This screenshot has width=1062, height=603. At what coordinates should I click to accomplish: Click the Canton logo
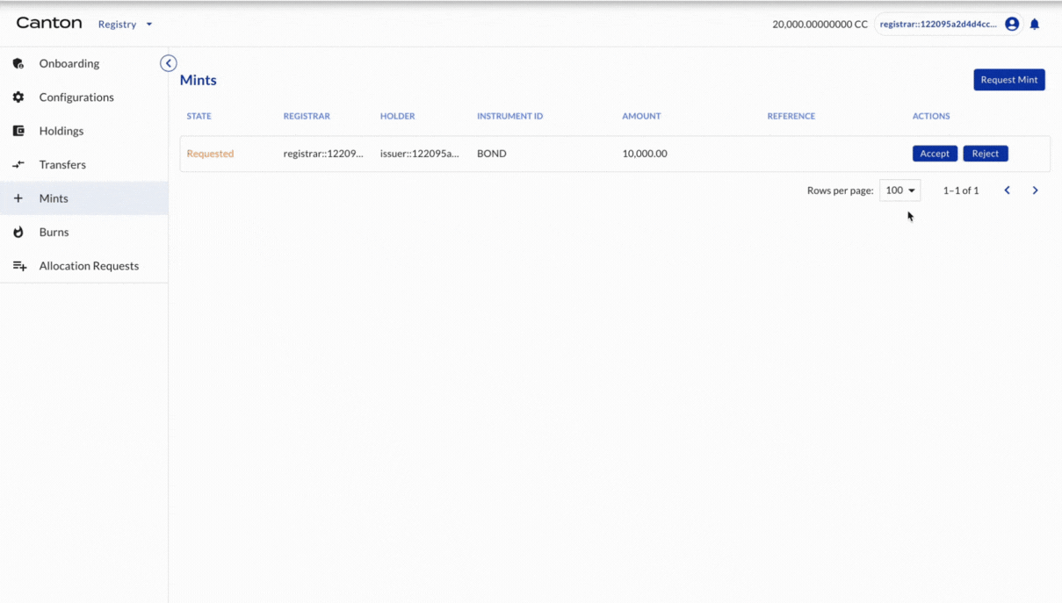pos(49,24)
